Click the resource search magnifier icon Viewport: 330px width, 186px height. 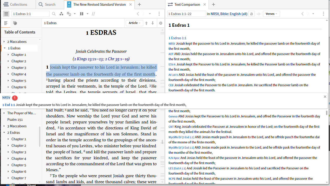(54, 14)
